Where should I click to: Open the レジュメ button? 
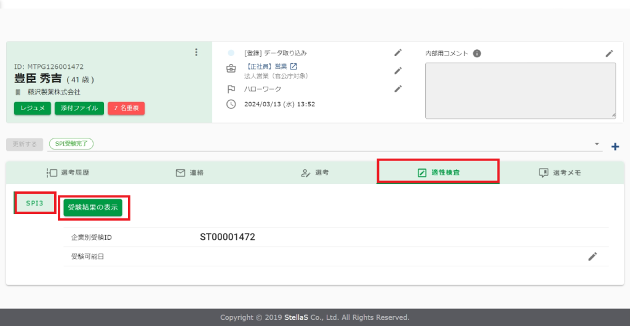pyautogui.click(x=33, y=108)
